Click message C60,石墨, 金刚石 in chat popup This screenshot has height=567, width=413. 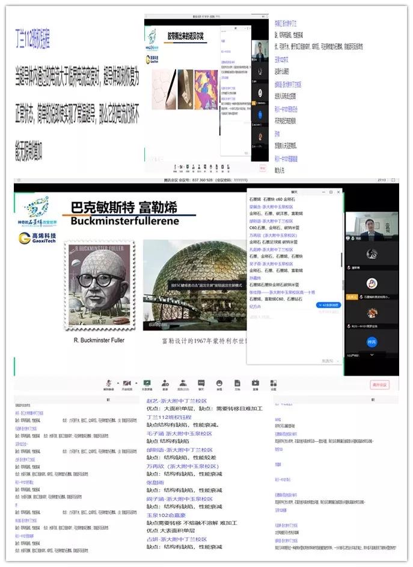pos(274,228)
